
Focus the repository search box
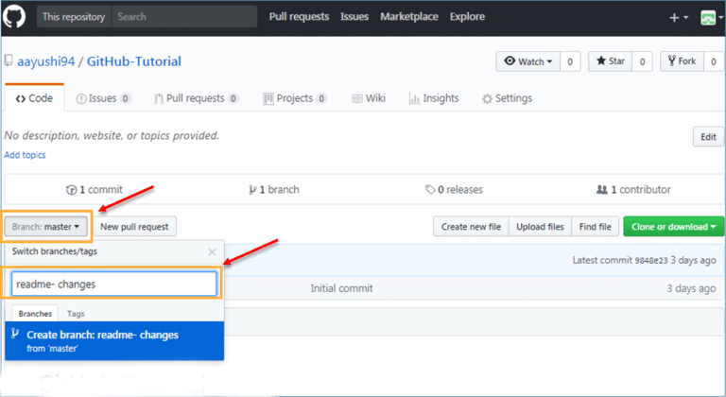click(184, 17)
